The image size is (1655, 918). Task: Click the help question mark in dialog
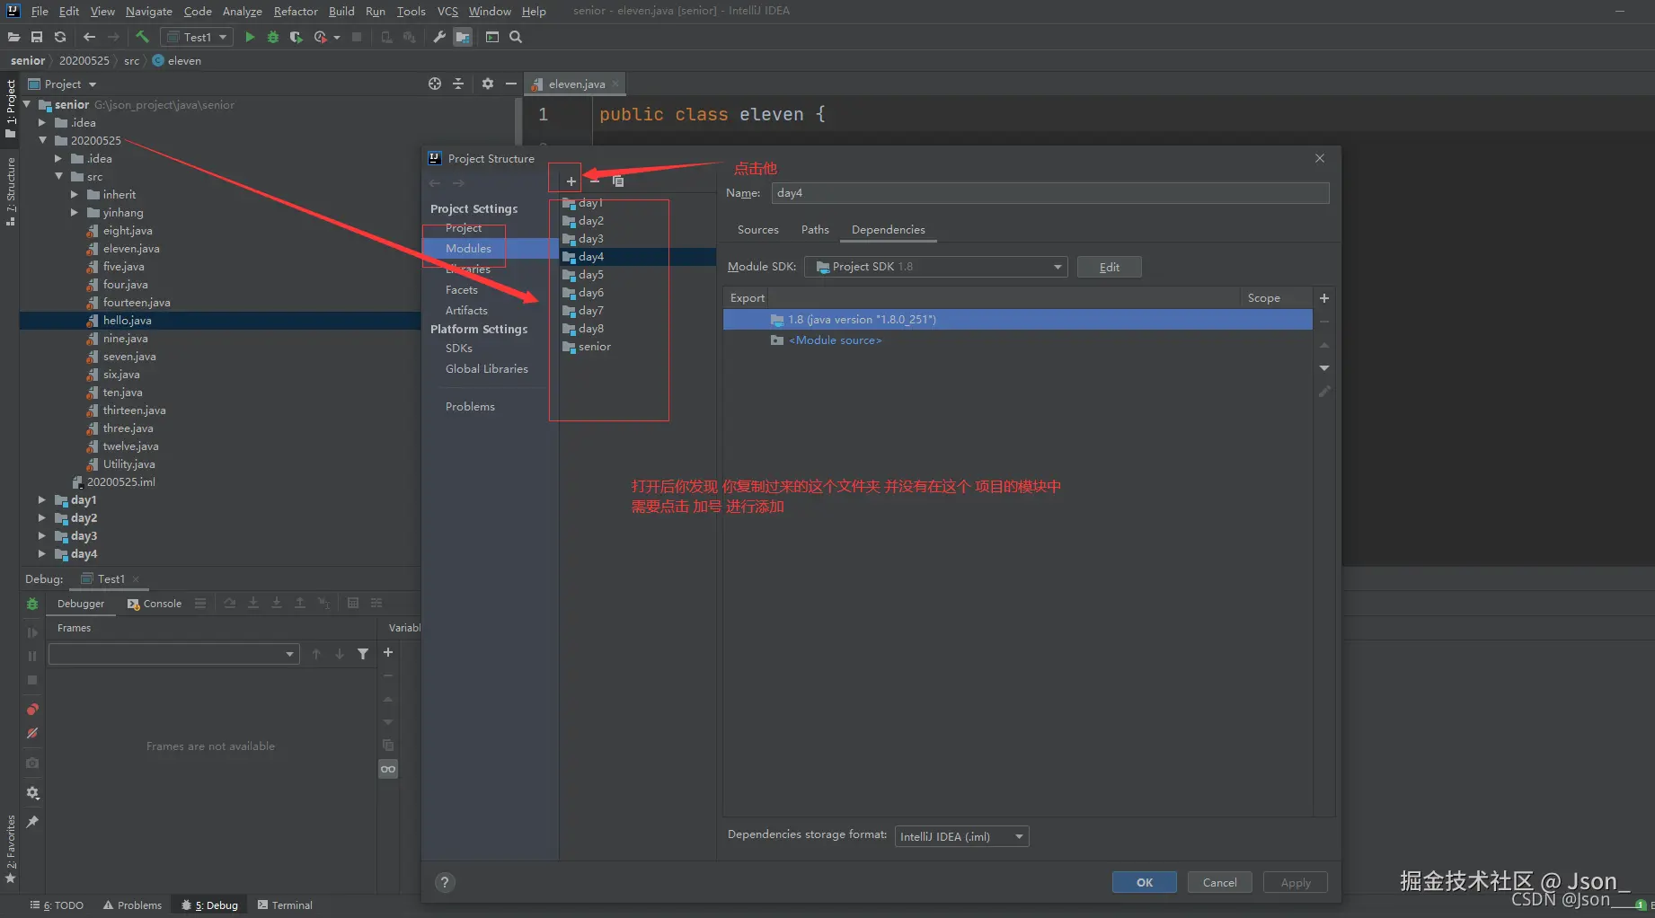coord(445,882)
